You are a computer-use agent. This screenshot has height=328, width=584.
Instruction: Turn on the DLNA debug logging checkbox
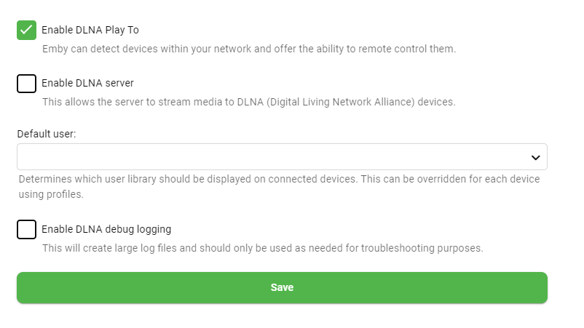[x=26, y=229]
